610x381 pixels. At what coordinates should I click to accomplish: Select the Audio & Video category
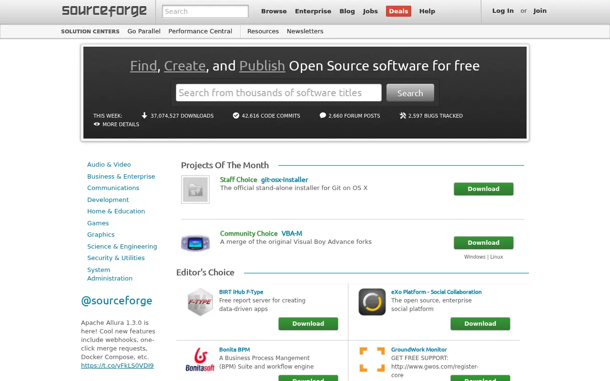pyautogui.click(x=109, y=164)
